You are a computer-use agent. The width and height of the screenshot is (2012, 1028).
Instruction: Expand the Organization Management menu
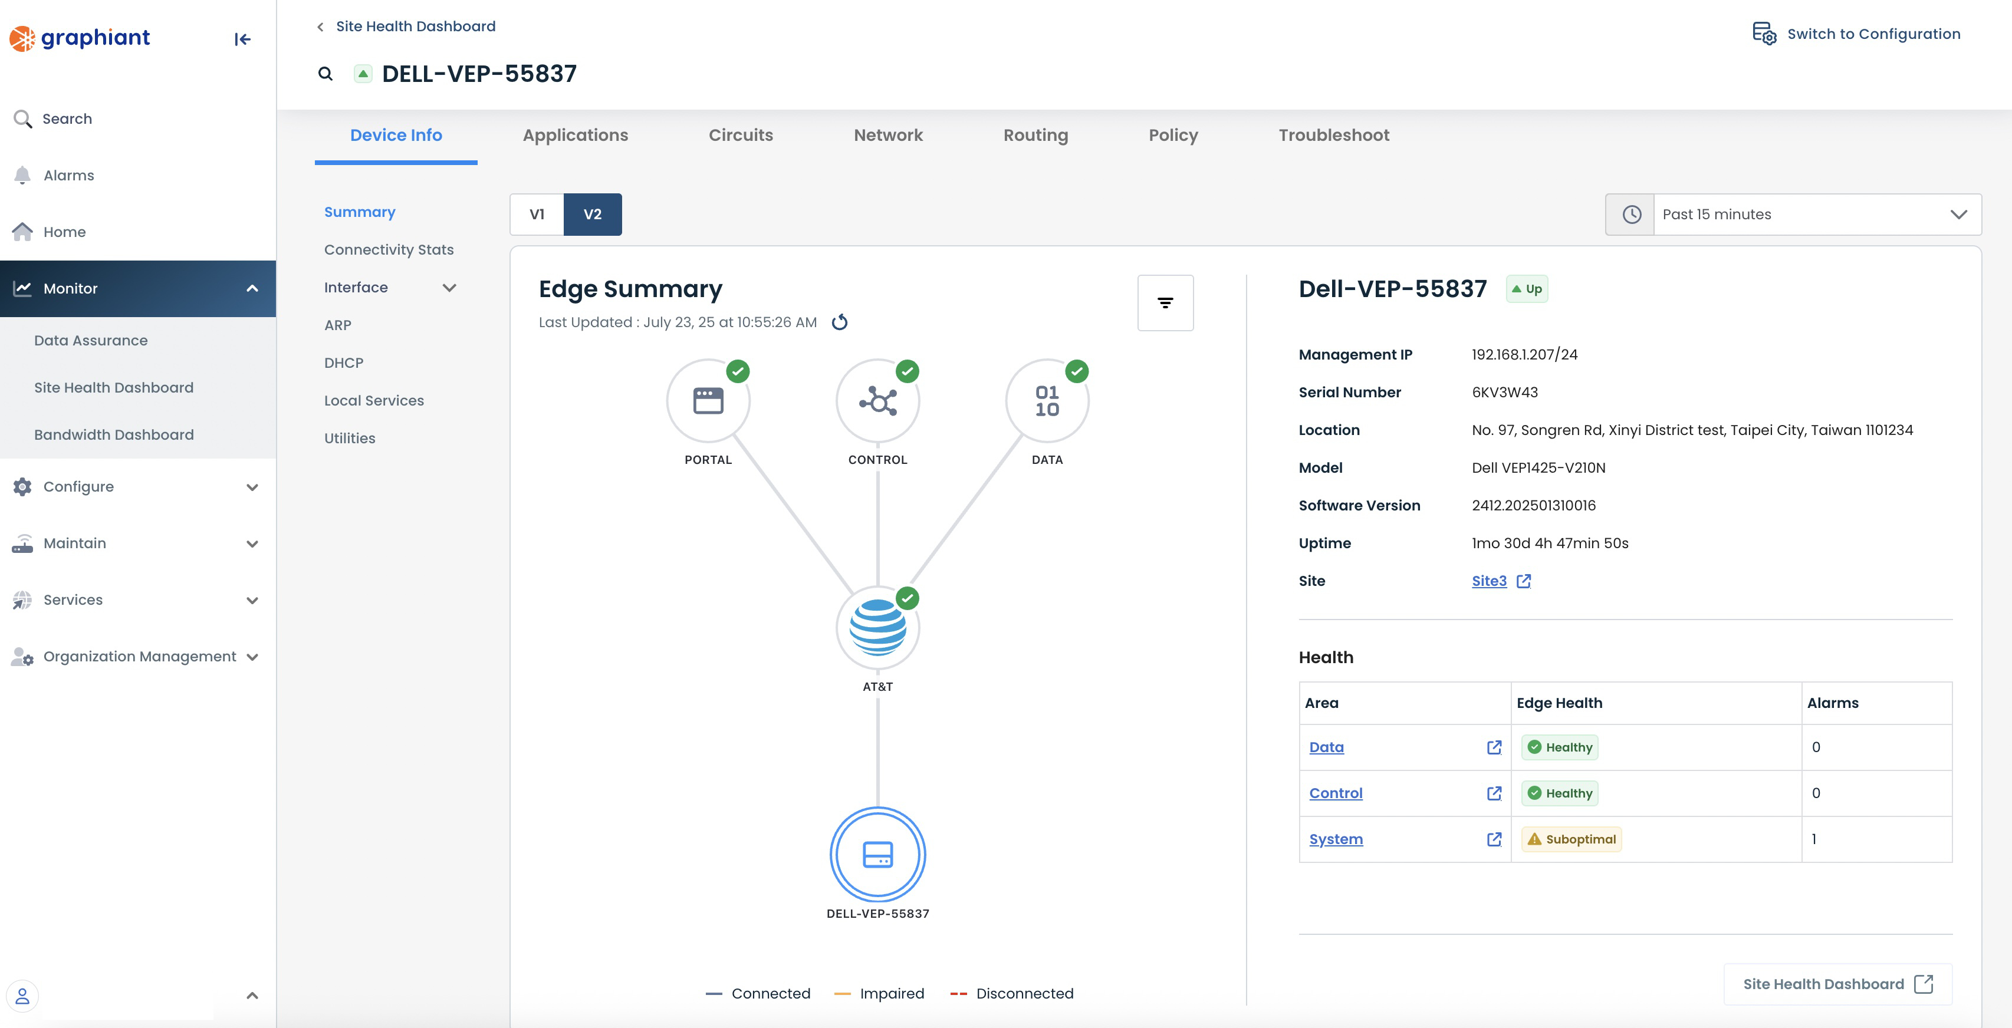252,657
